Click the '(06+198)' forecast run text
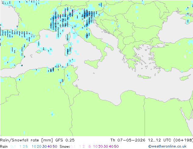 pos(183,140)
